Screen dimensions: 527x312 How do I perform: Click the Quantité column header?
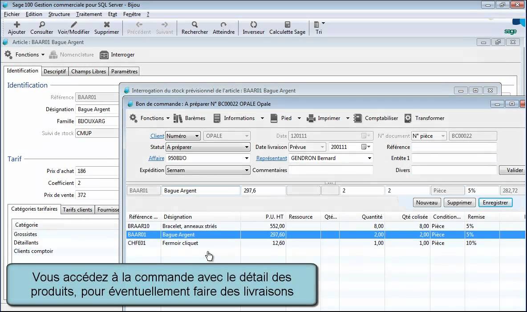coord(362,217)
